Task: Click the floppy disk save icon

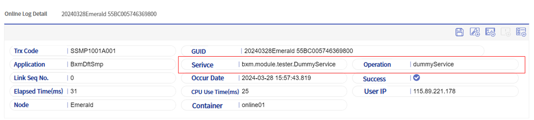Action: pyautogui.click(x=459, y=32)
